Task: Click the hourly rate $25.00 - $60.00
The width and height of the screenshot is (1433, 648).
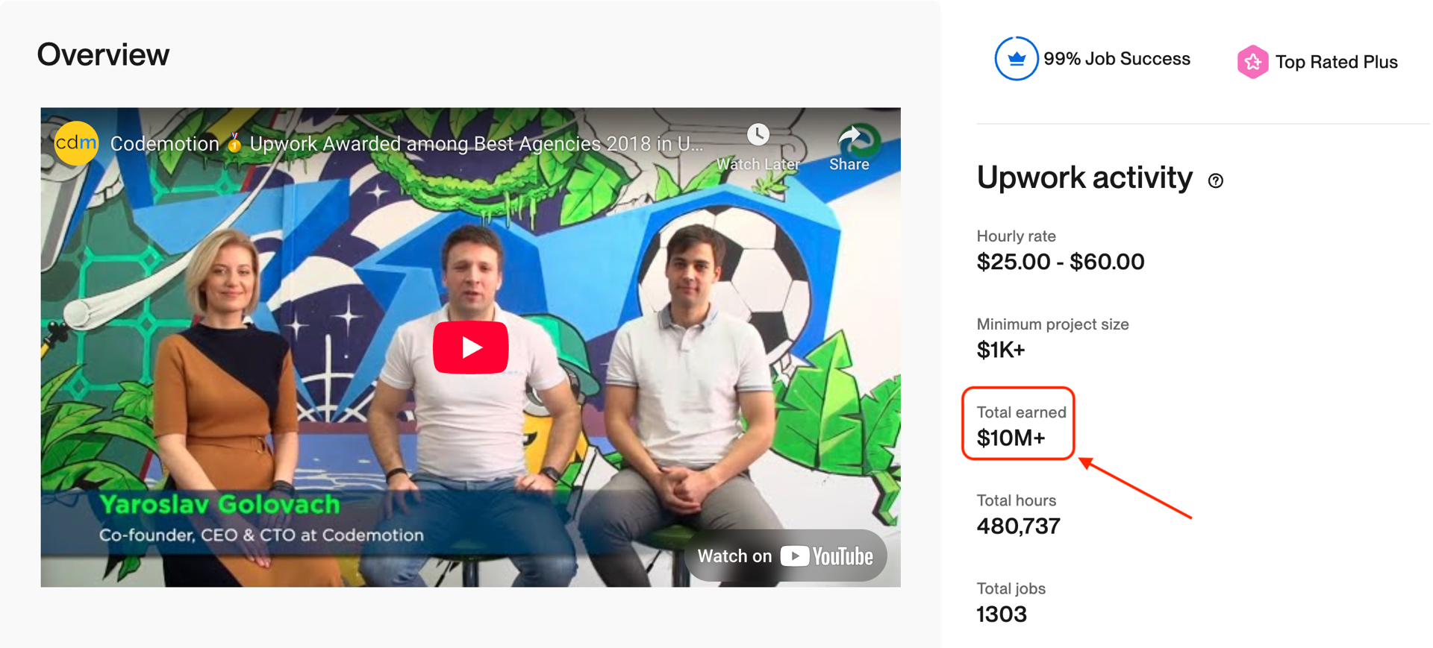Action: (x=1060, y=262)
